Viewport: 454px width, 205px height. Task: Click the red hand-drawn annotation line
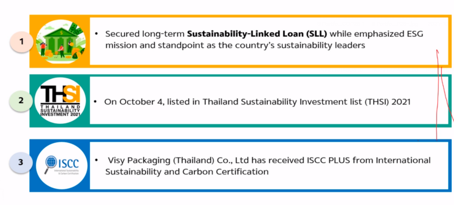click(x=438, y=95)
